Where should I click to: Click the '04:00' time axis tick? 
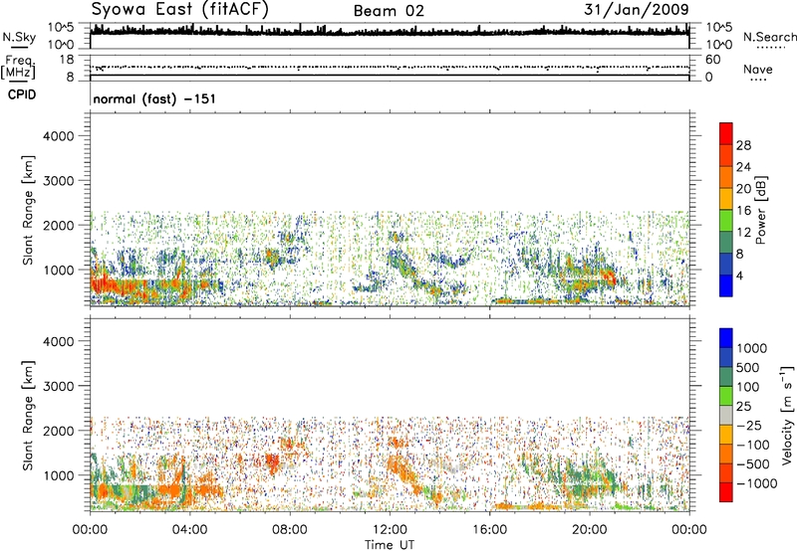pos(189,530)
